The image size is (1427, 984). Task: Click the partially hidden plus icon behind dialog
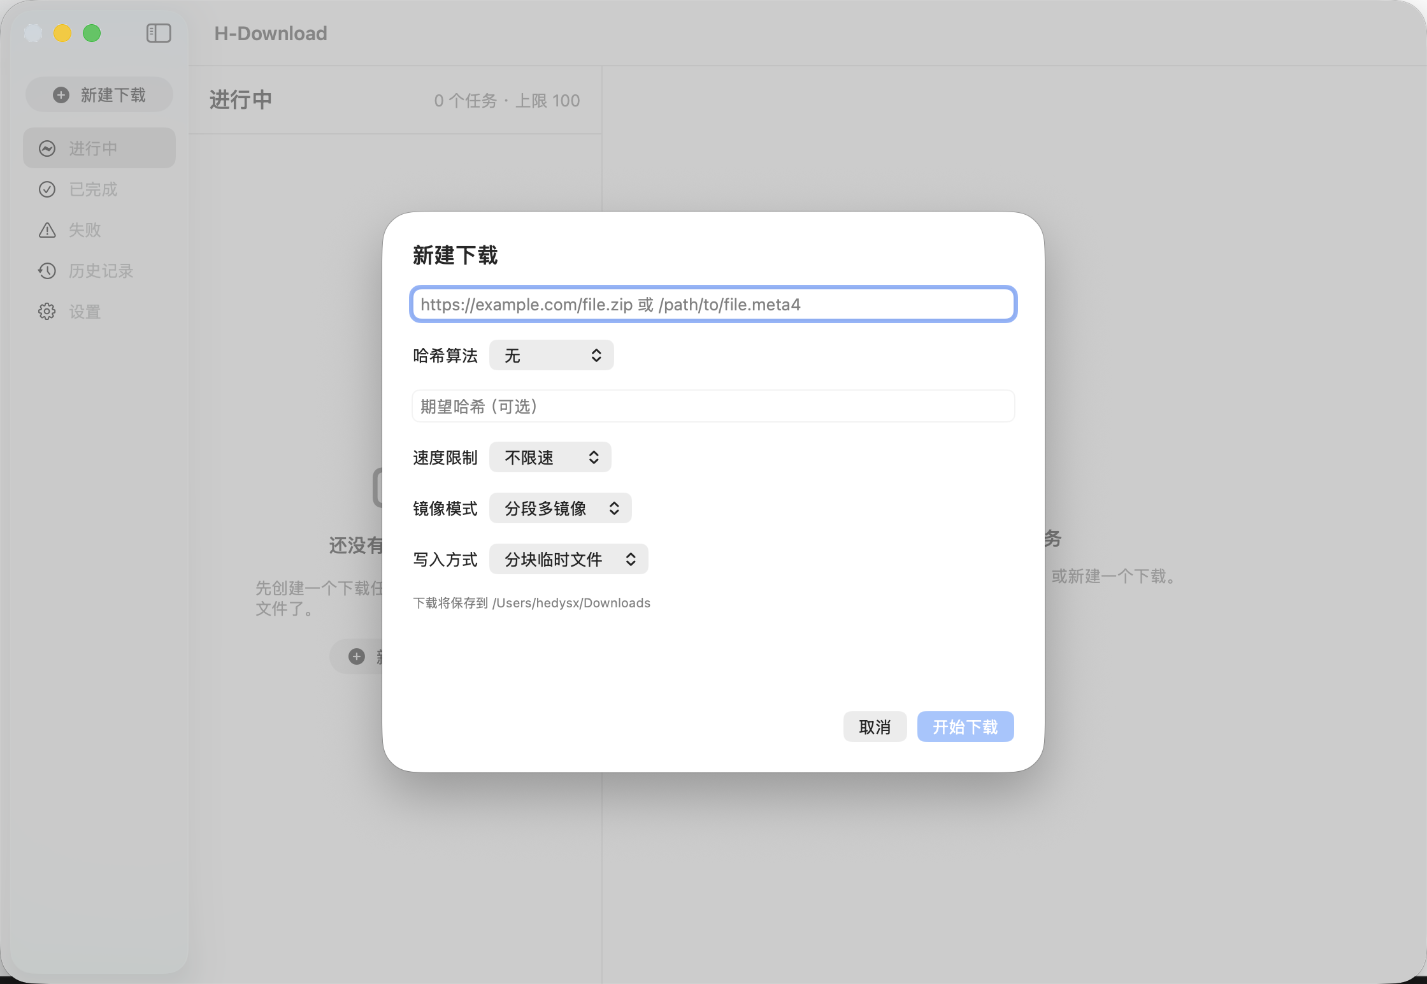pos(357,656)
